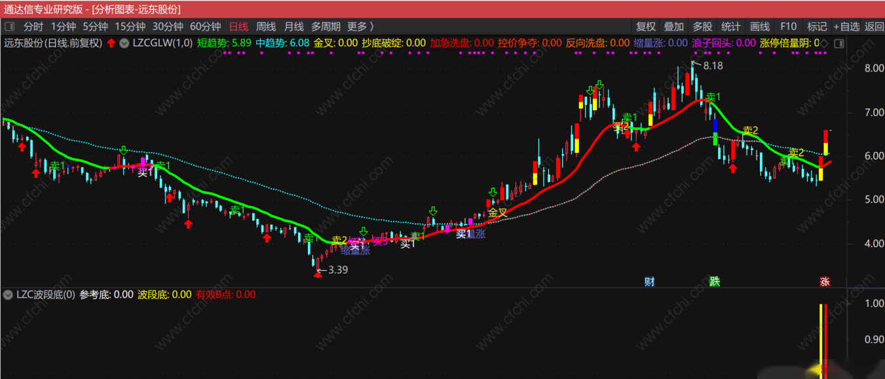Click the 复权 button
This screenshot has width=885, height=379.
(x=646, y=27)
